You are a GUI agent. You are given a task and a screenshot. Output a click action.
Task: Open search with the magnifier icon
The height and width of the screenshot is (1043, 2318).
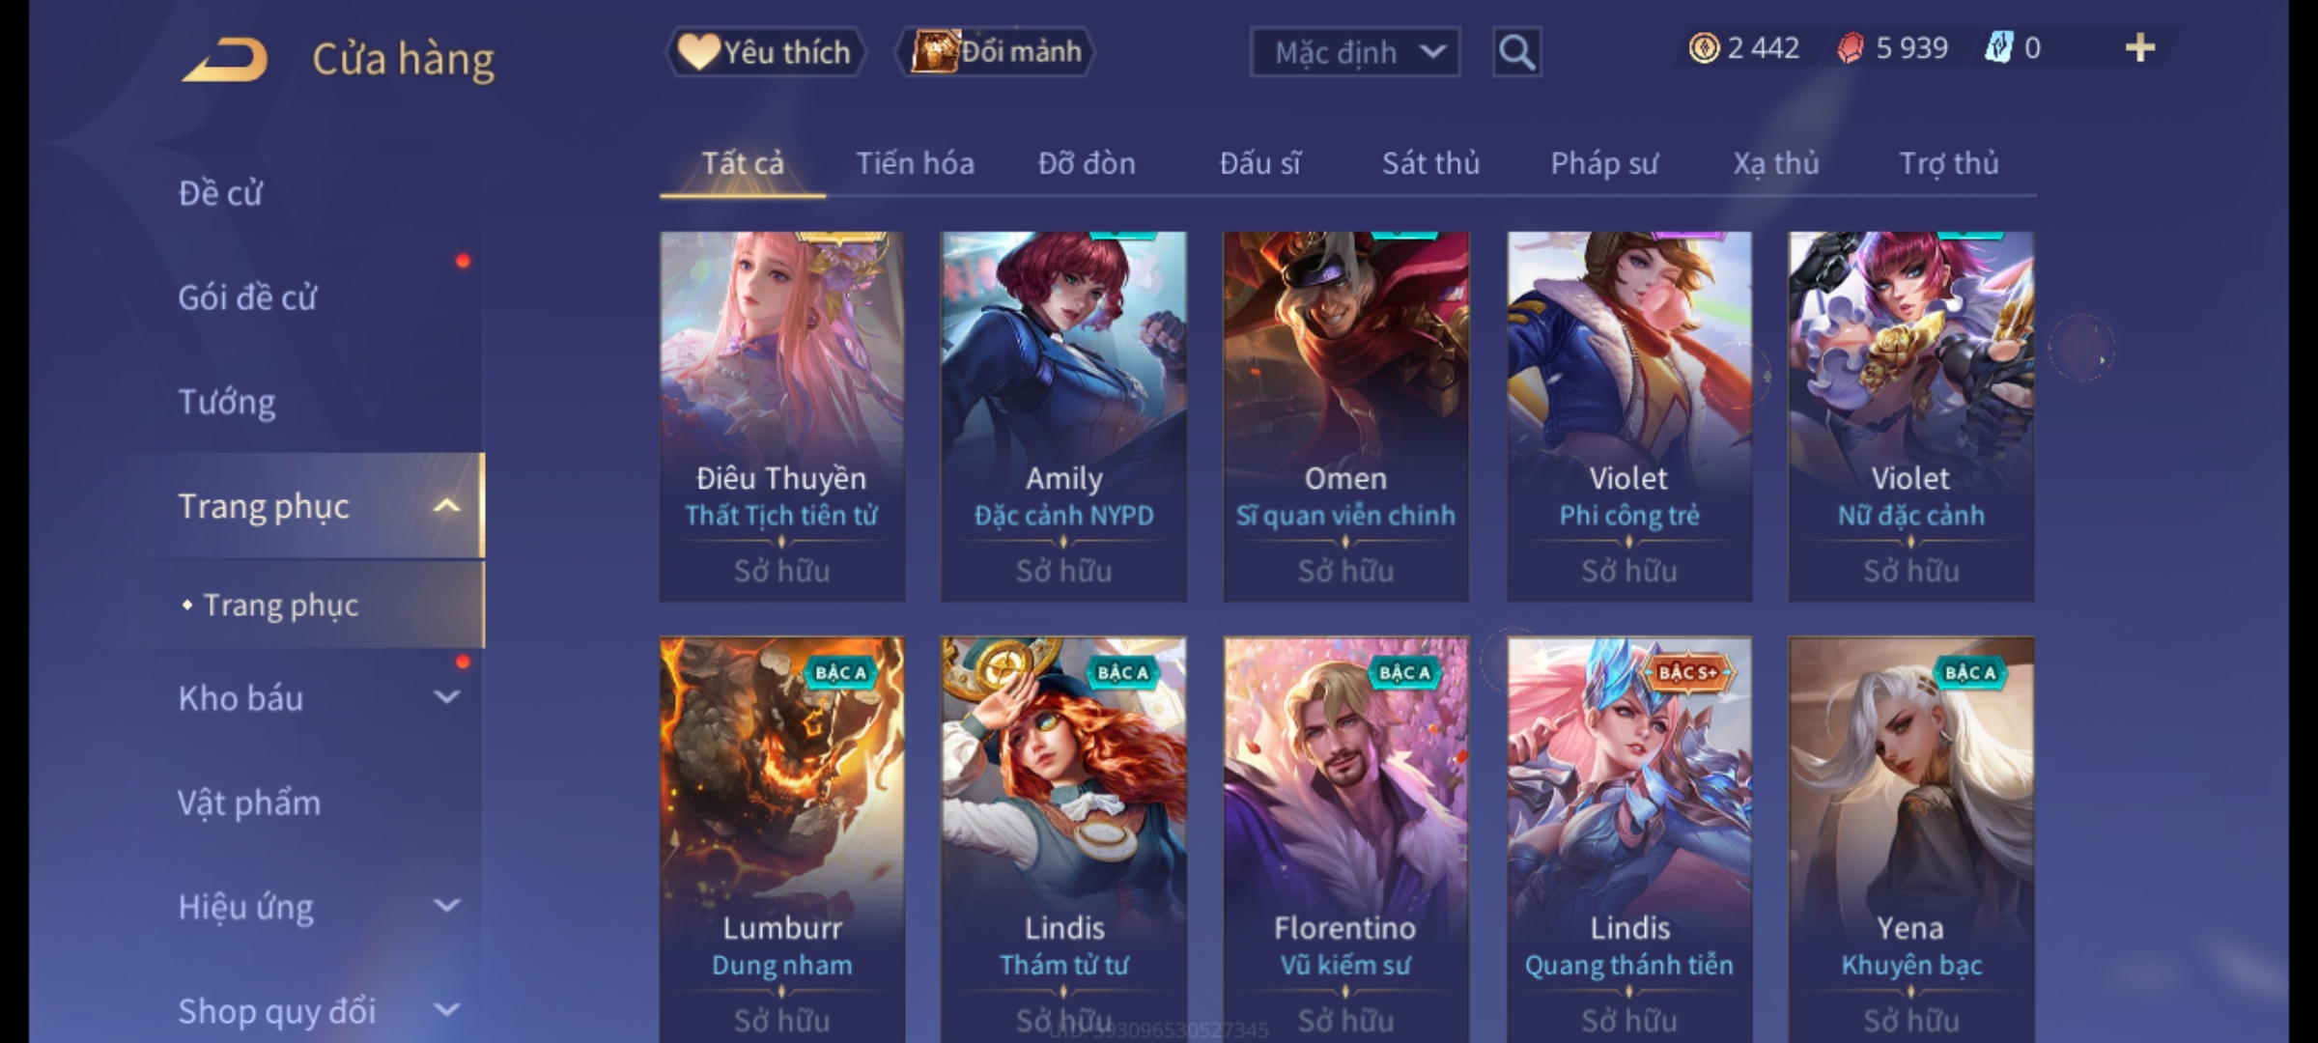pyautogui.click(x=1516, y=52)
